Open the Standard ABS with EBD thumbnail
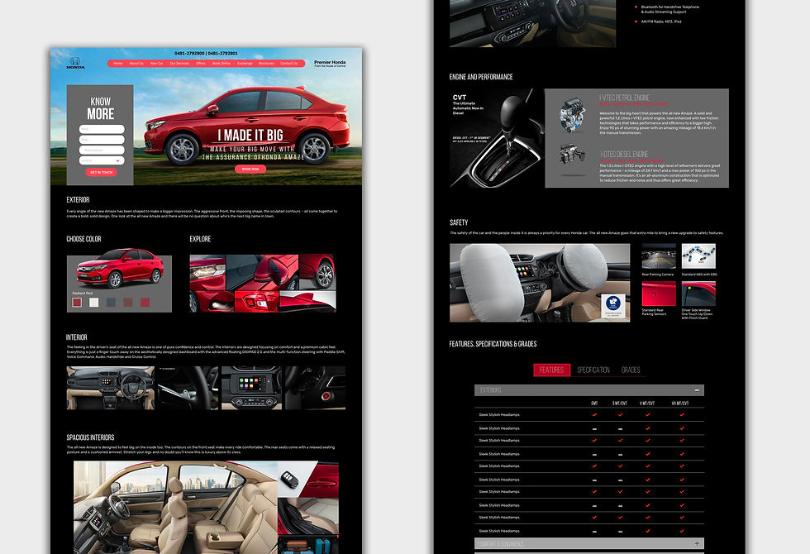The width and height of the screenshot is (810, 554). 698,256
